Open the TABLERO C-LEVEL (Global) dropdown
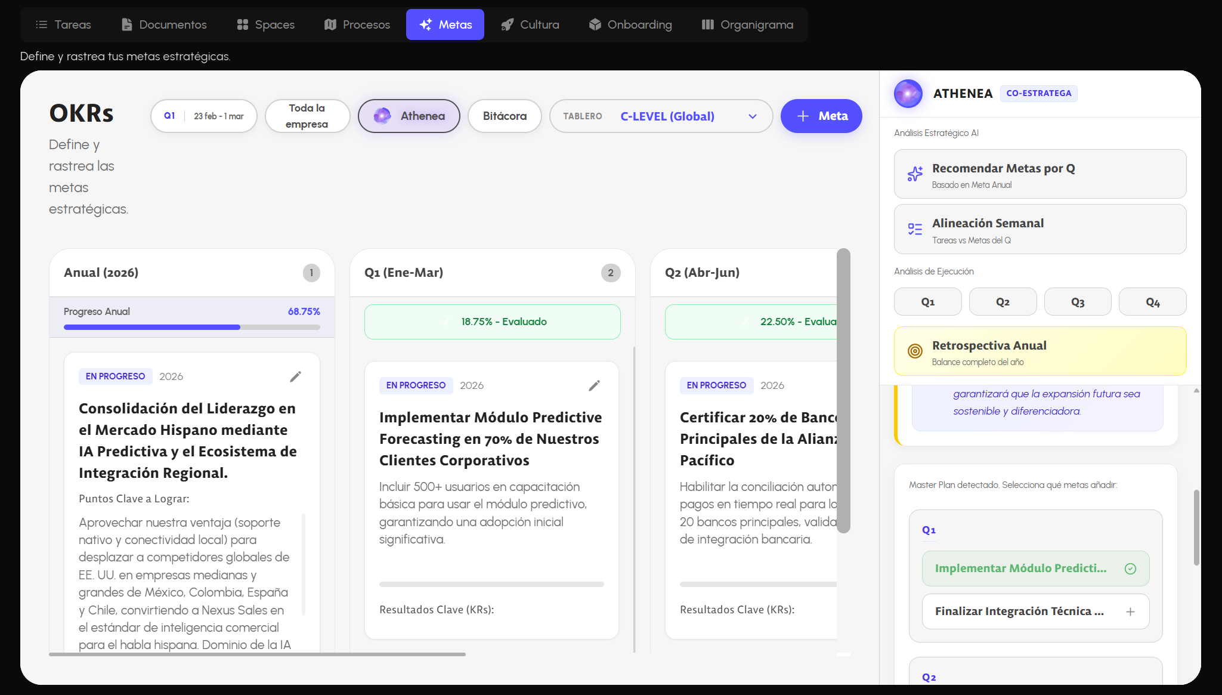The height and width of the screenshot is (695, 1222). [661, 116]
